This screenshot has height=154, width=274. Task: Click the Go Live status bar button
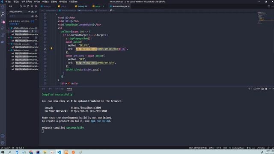tap(250, 148)
